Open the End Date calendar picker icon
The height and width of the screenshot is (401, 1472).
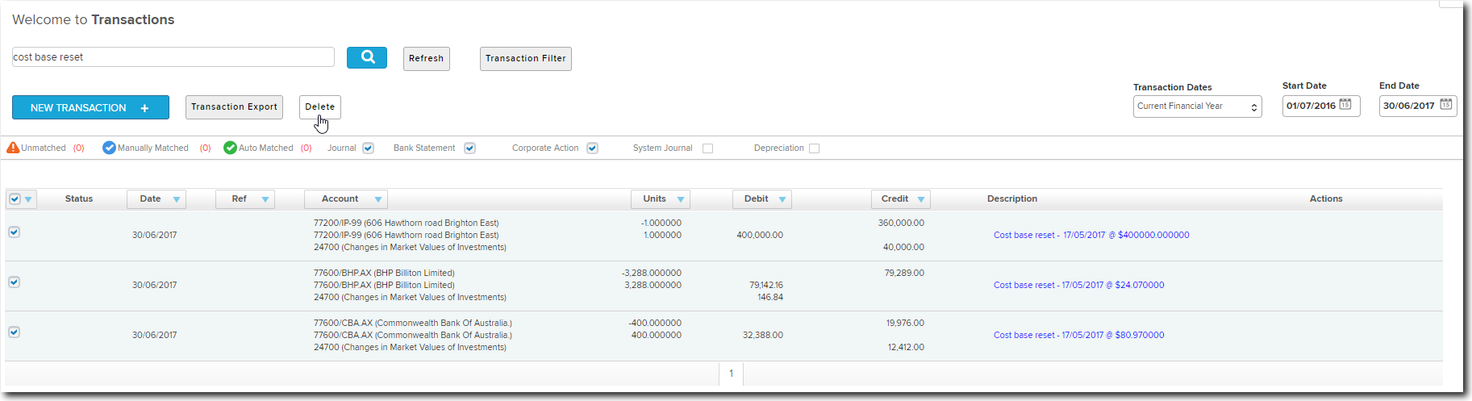coord(1445,105)
